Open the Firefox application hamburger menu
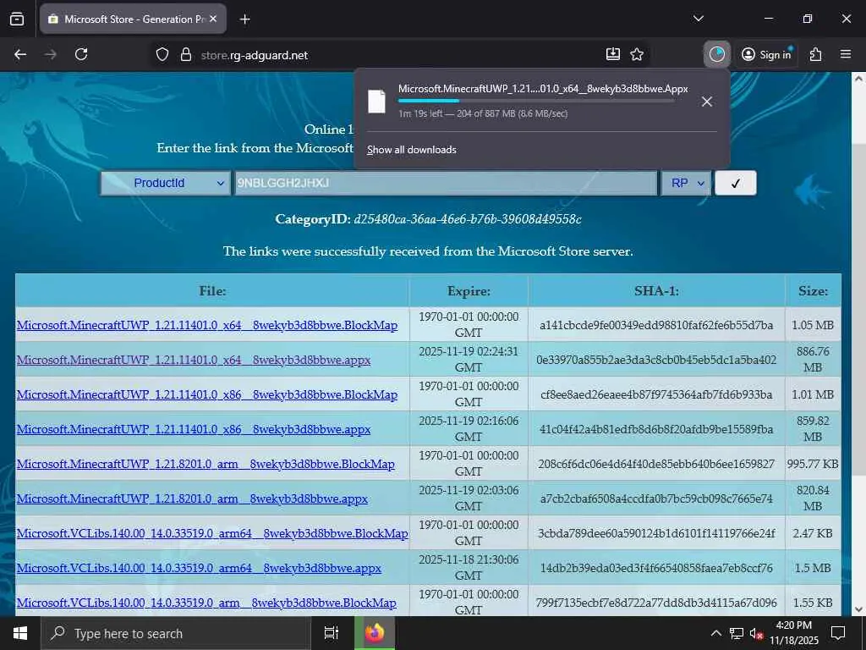The image size is (866, 650). click(846, 54)
